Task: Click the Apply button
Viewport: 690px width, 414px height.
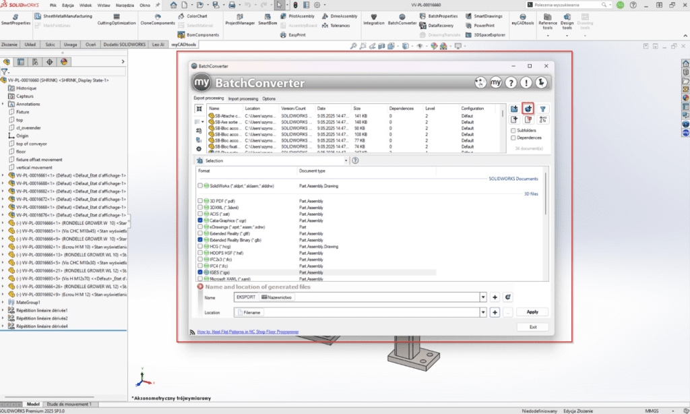Action: point(532,312)
